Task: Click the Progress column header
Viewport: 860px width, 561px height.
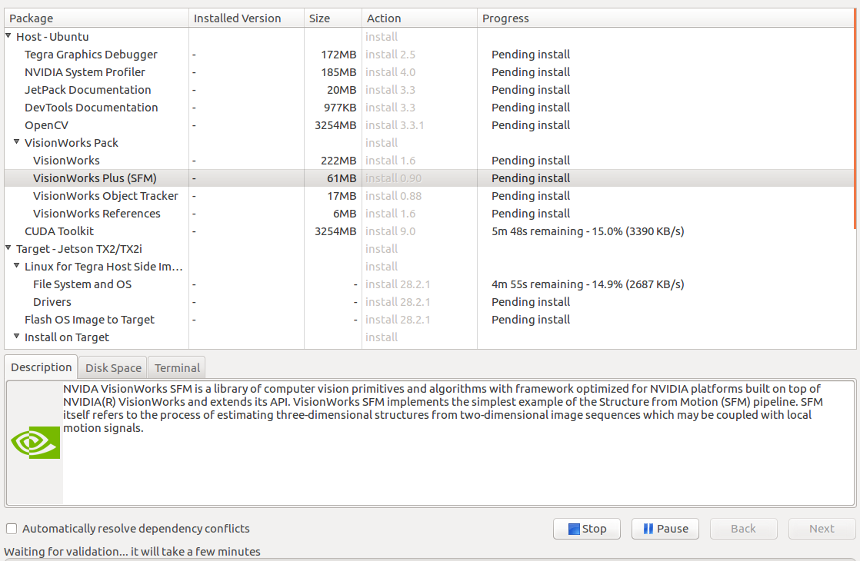Action: click(x=665, y=18)
